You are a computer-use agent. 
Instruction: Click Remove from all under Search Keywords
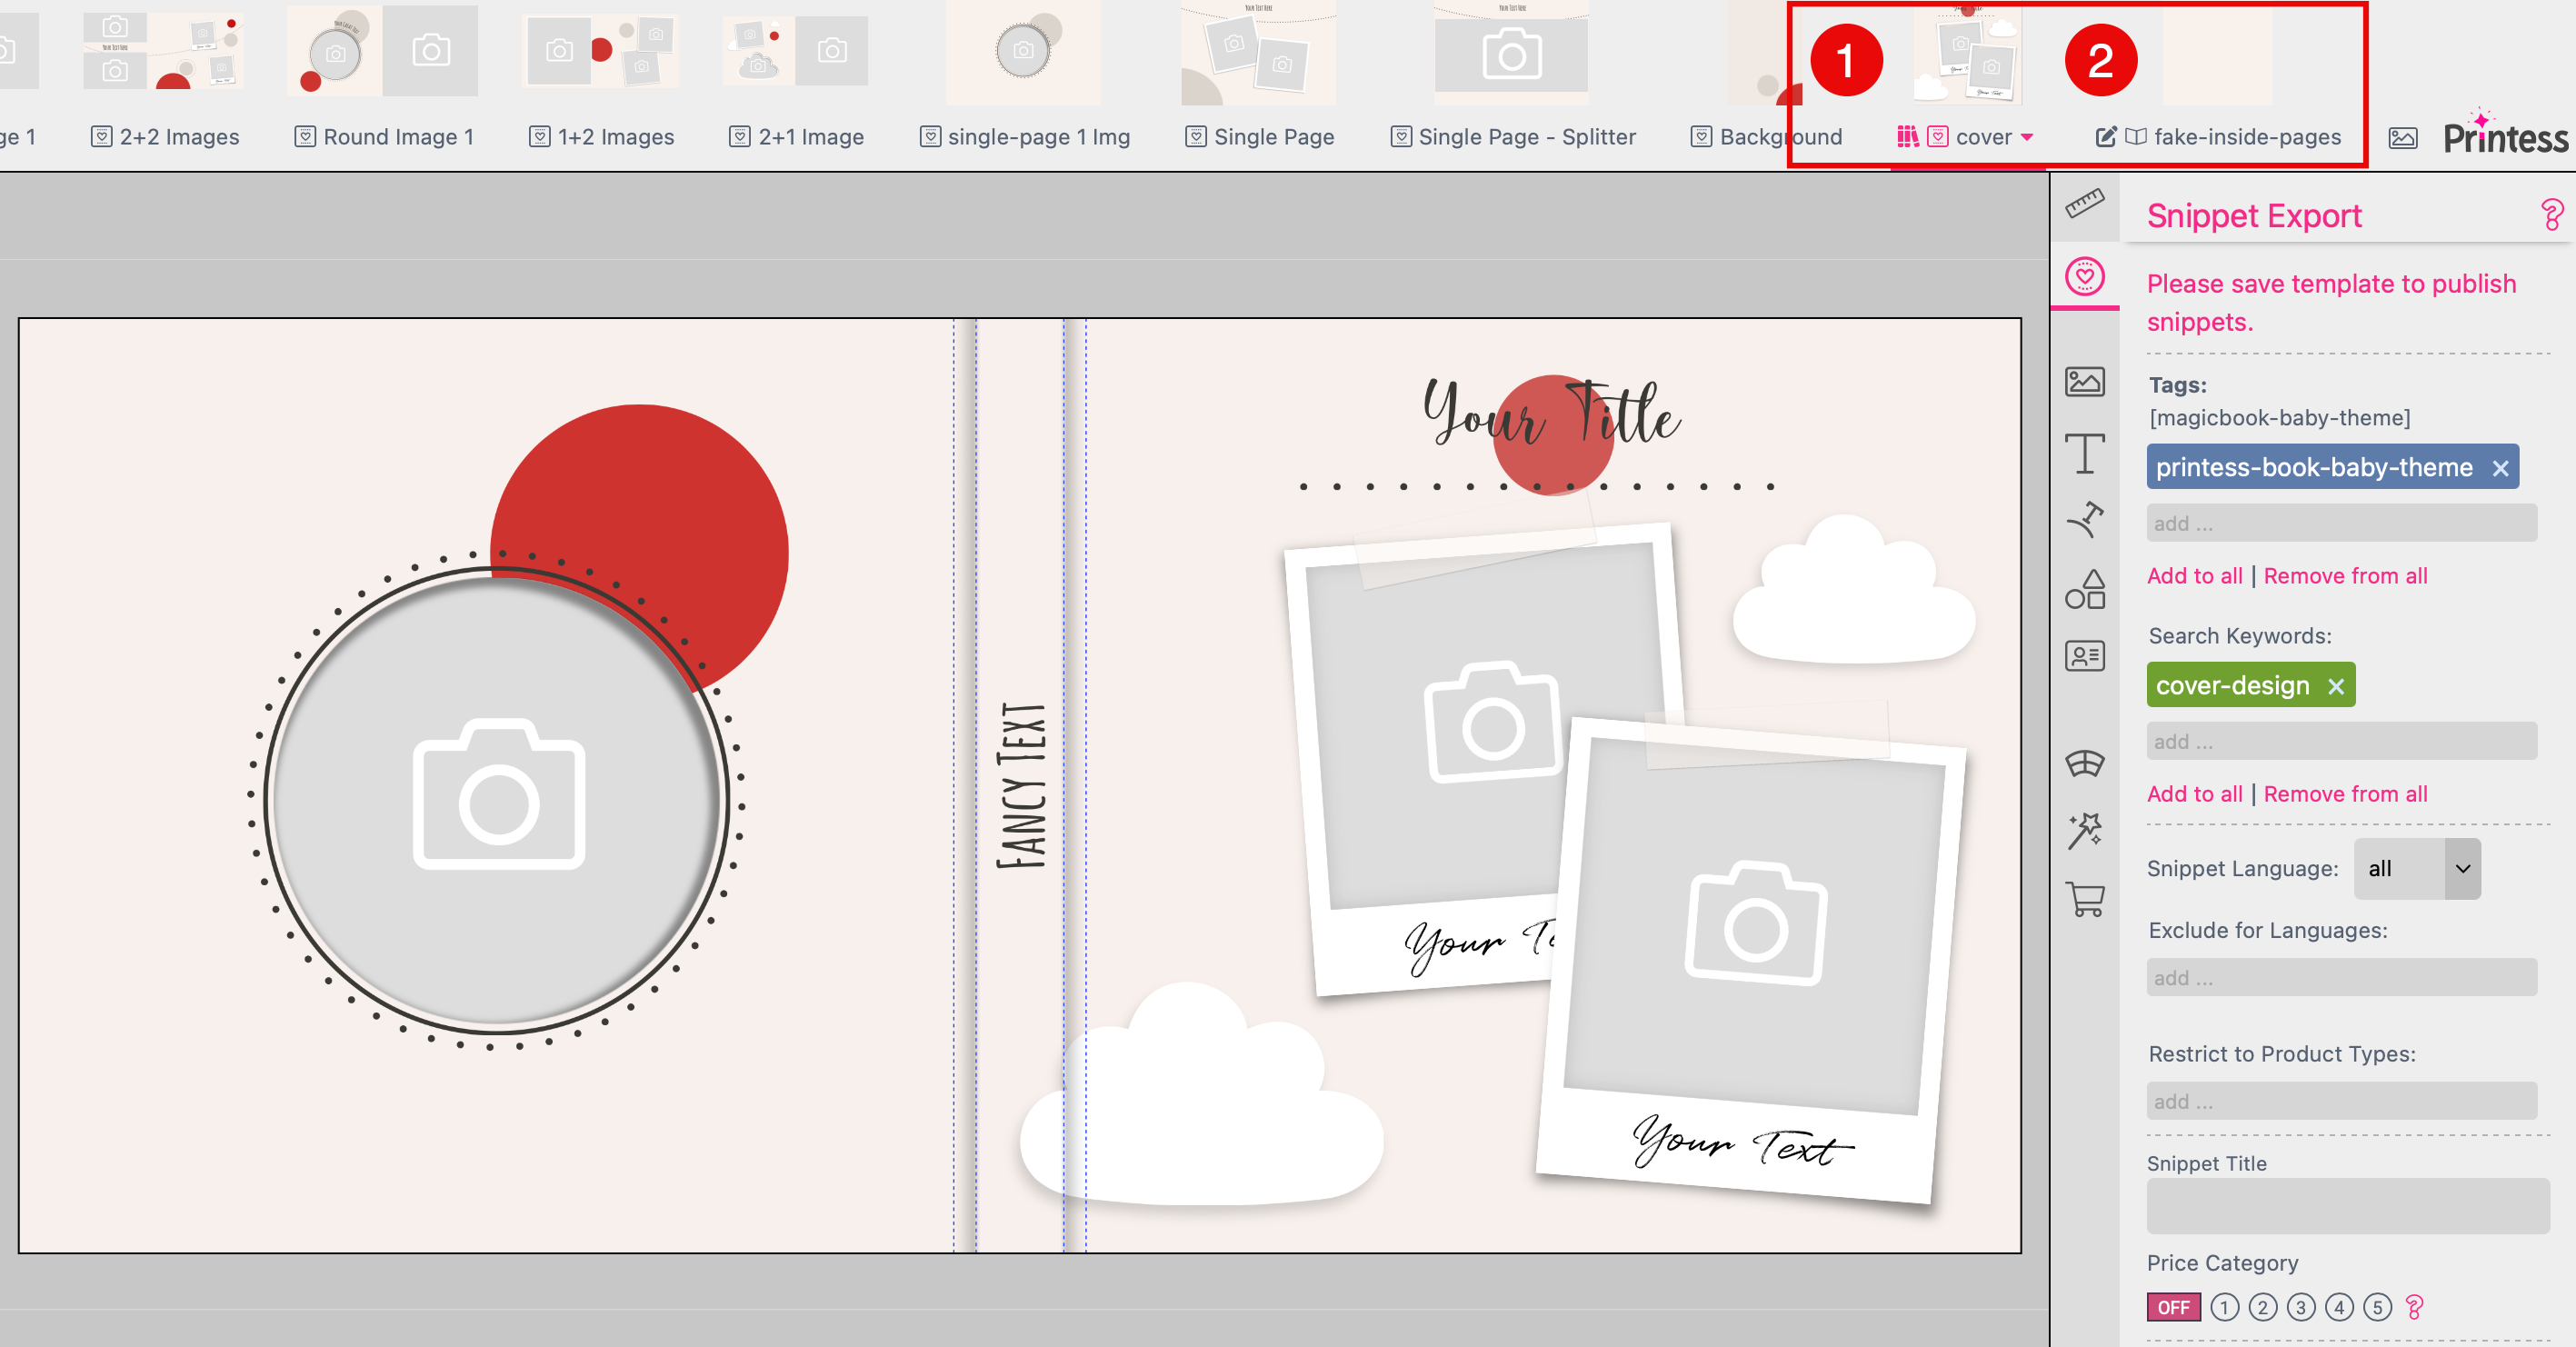pos(2345,793)
